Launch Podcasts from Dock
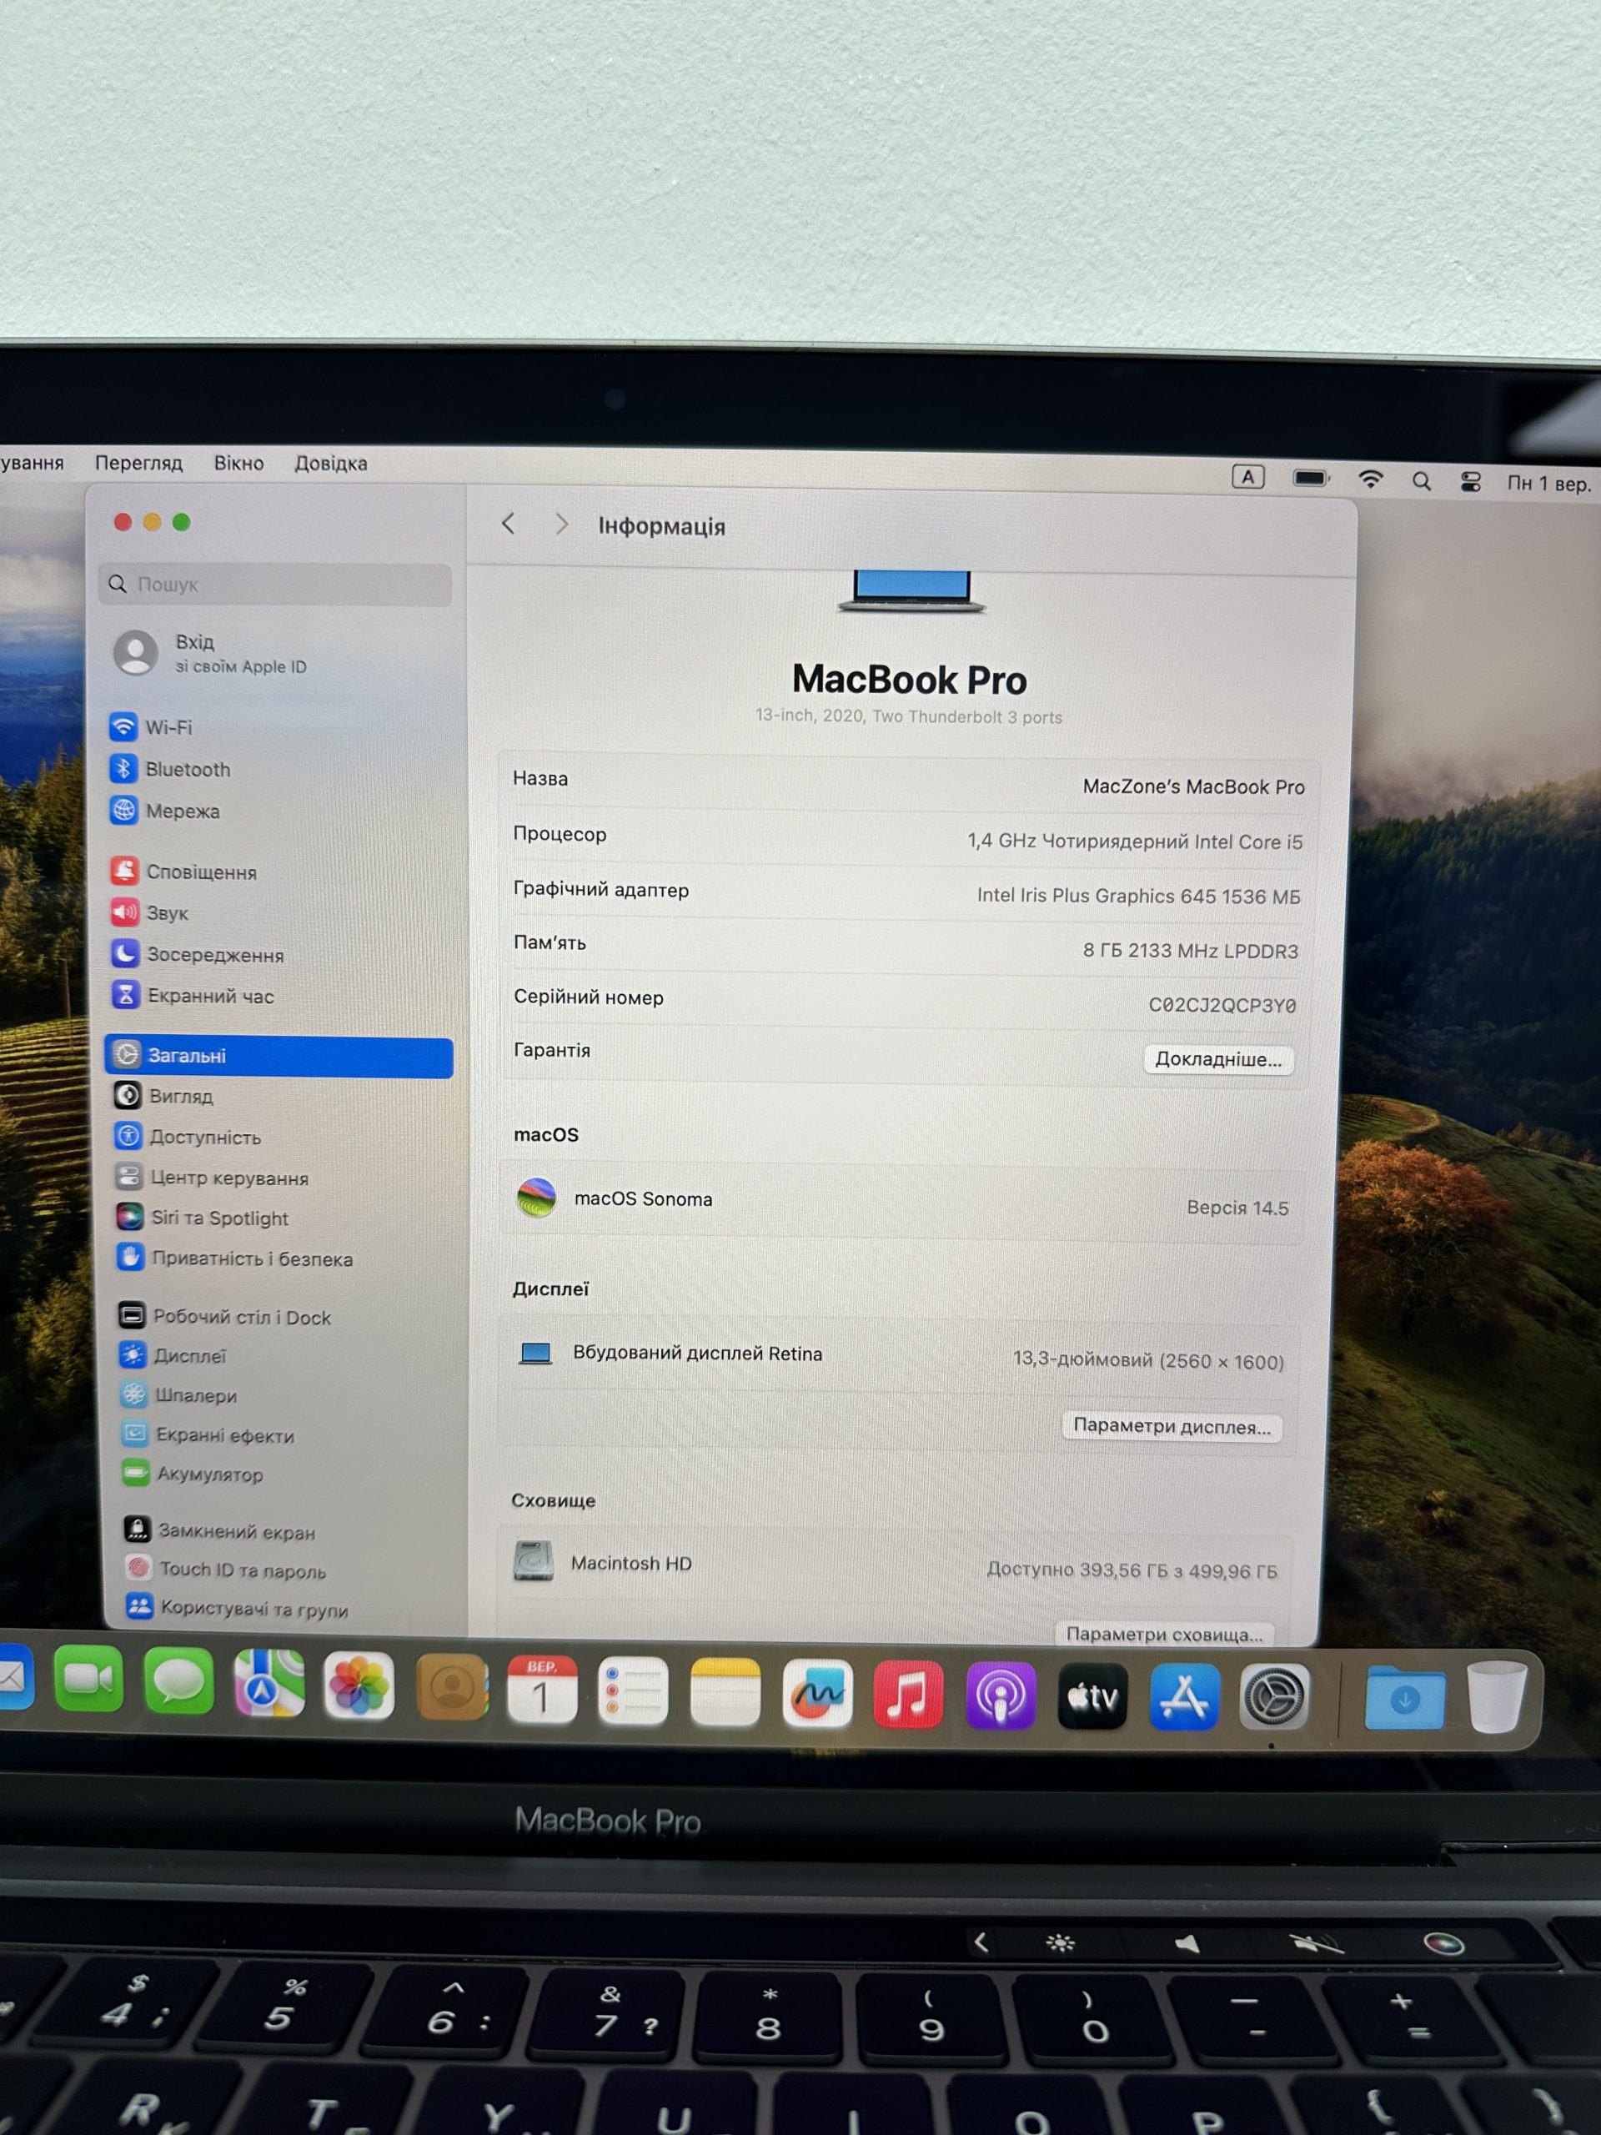 (1001, 1695)
